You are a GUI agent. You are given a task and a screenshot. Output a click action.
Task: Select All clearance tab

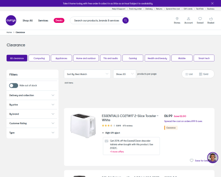pos(17,58)
